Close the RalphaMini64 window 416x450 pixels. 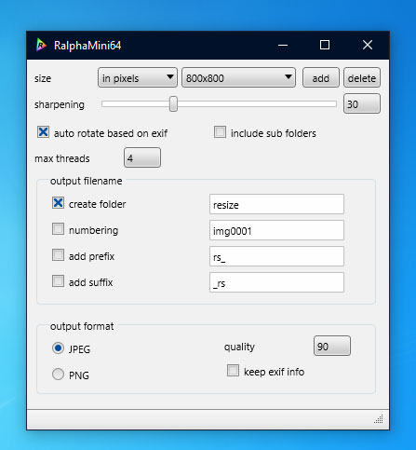[x=368, y=46]
